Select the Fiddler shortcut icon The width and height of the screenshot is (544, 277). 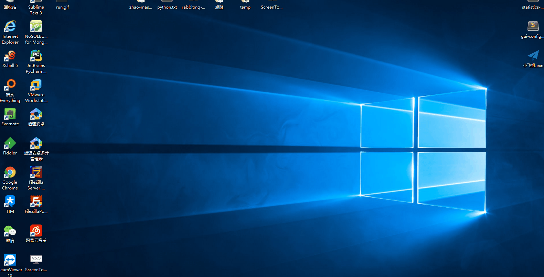click(10, 143)
